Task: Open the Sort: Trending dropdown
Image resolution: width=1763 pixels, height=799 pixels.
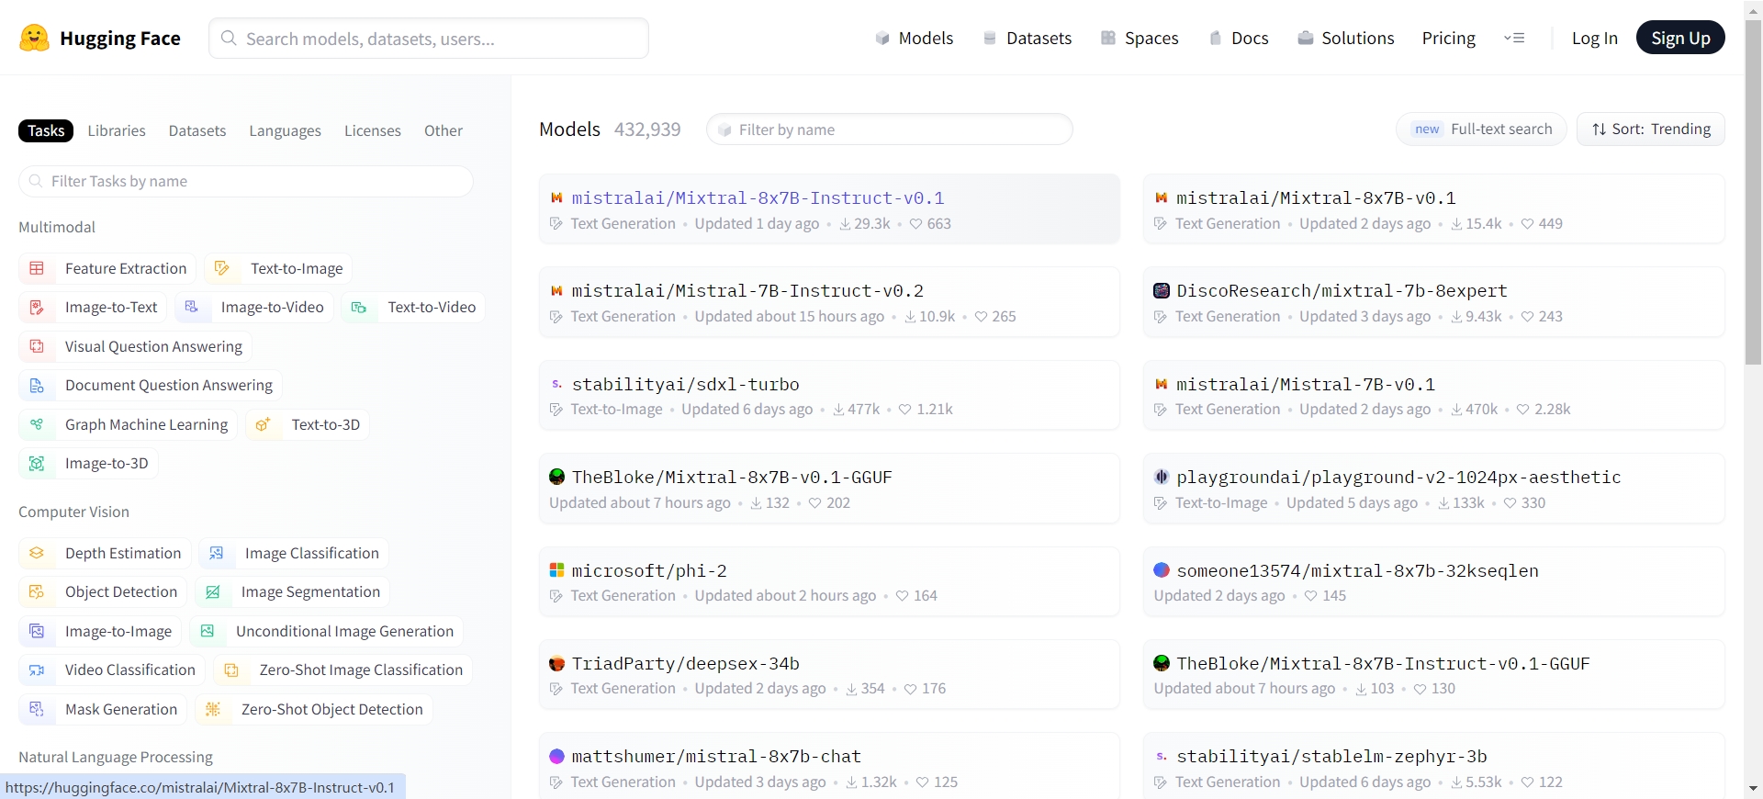Action: tap(1651, 129)
